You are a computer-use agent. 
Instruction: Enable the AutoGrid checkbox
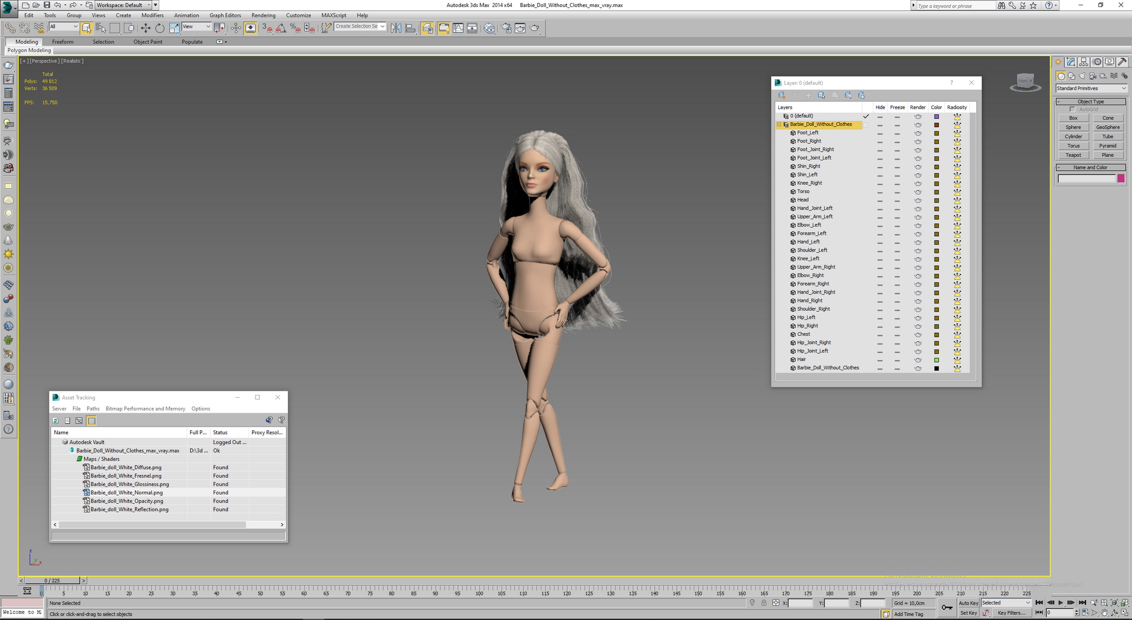pyautogui.click(x=1072, y=109)
